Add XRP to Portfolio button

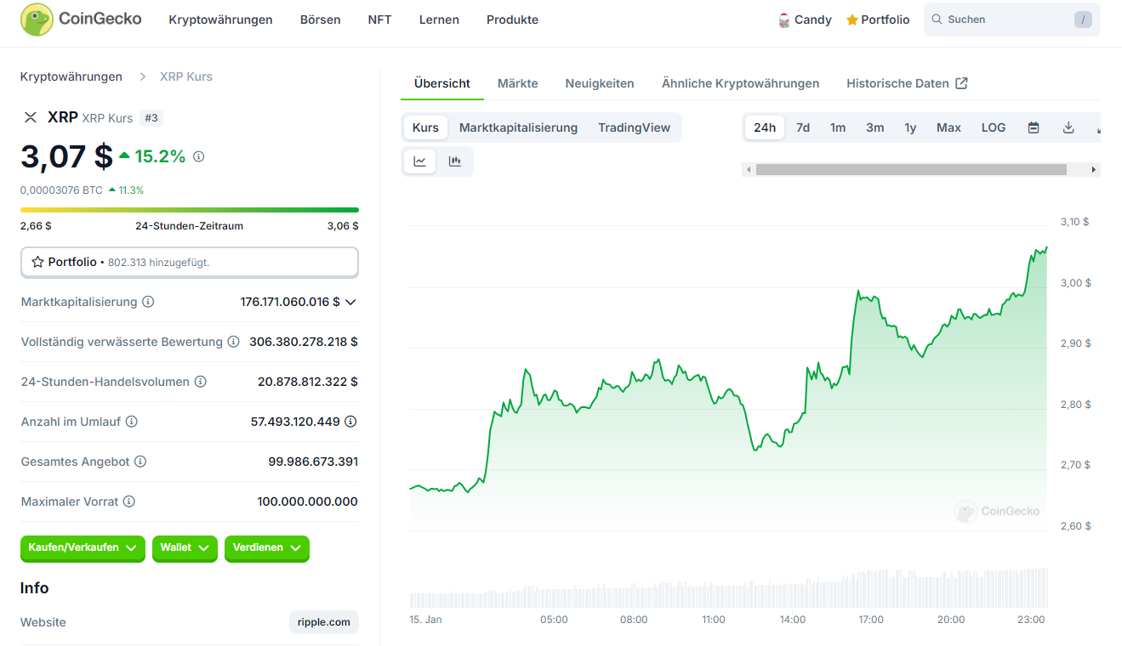[189, 263]
